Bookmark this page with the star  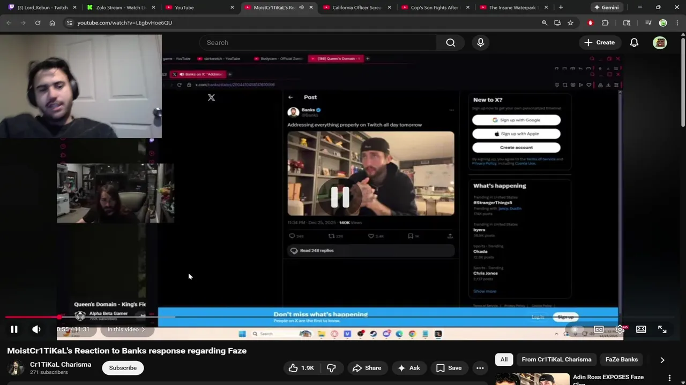click(x=570, y=23)
